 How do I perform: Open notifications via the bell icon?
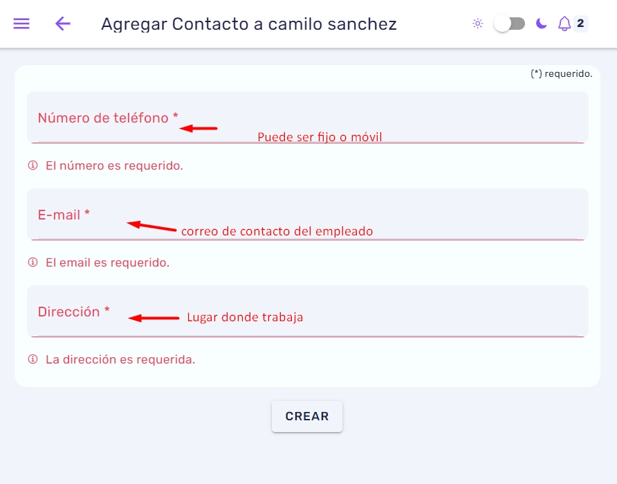pyautogui.click(x=564, y=24)
